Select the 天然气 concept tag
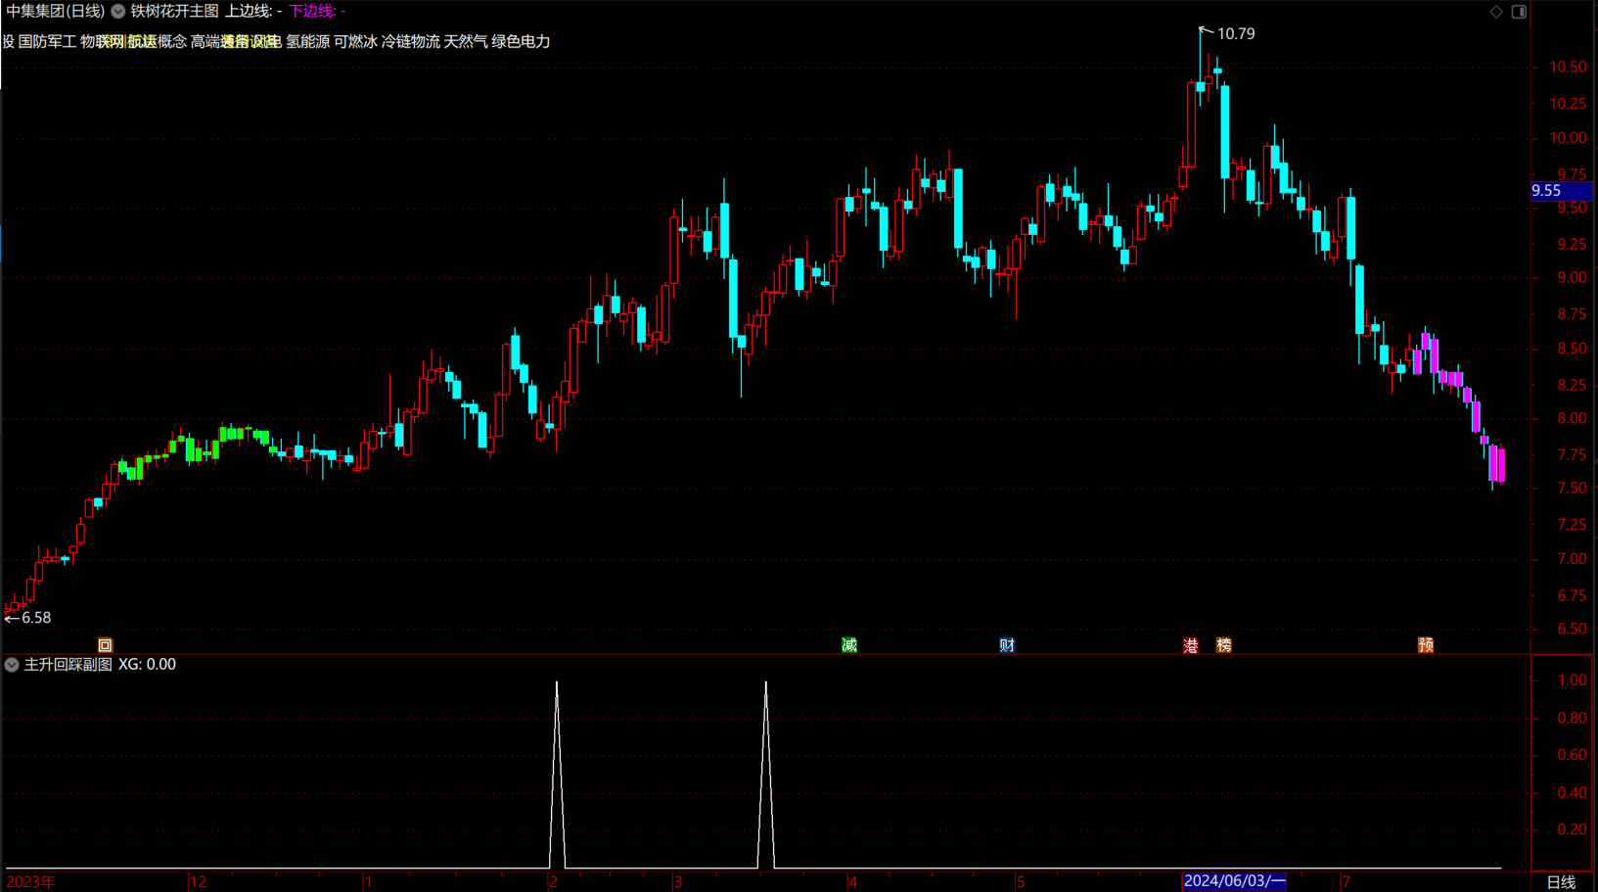This screenshot has width=1598, height=892. coord(466,41)
